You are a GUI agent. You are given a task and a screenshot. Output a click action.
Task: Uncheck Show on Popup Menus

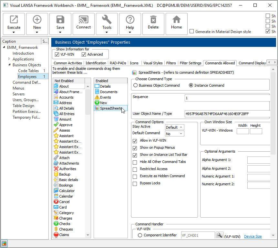point(135,148)
